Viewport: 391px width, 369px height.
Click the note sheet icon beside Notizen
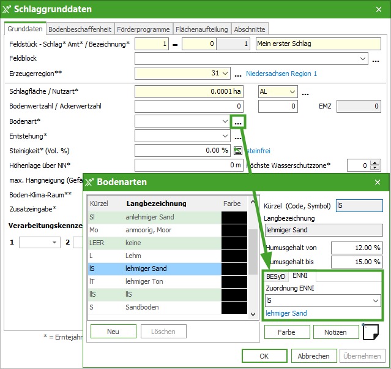(370, 332)
